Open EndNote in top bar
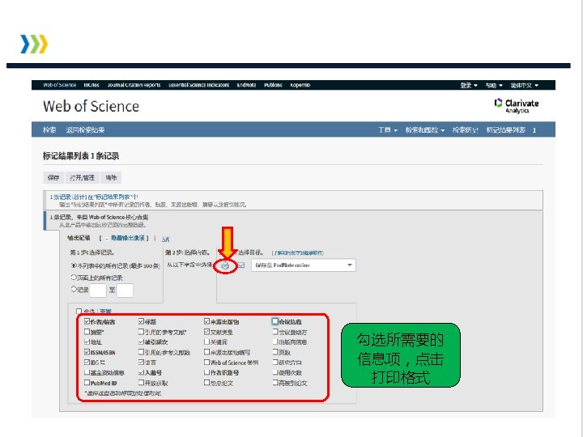The width and height of the screenshot is (583, 437). [x=246, y=85]
